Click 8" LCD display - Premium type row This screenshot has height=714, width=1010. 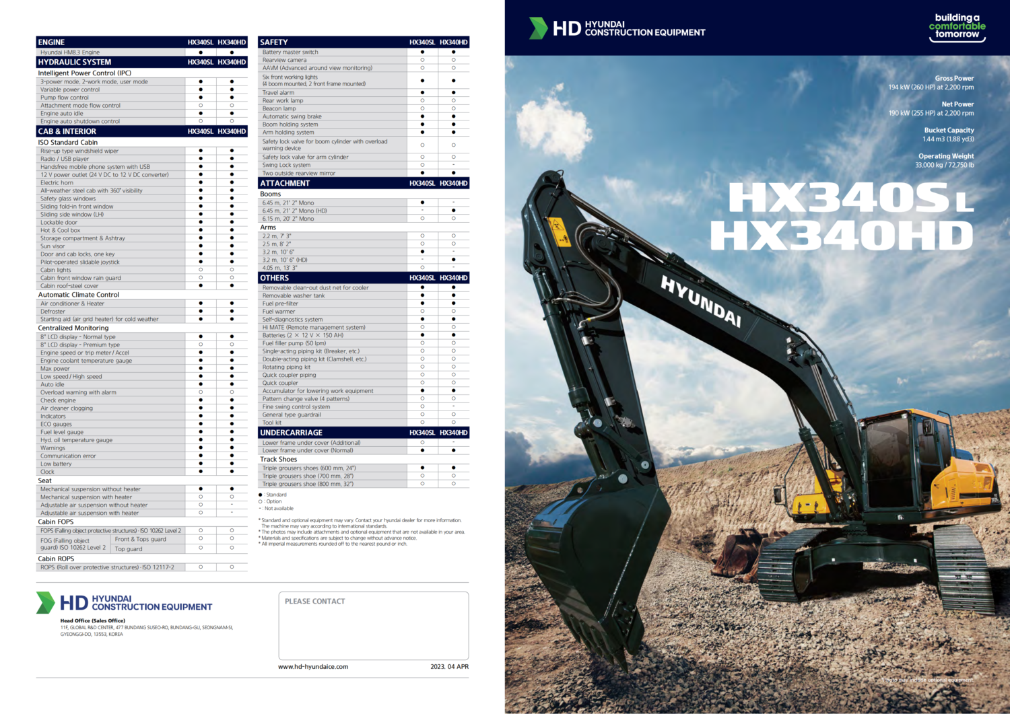pos(142,345)
